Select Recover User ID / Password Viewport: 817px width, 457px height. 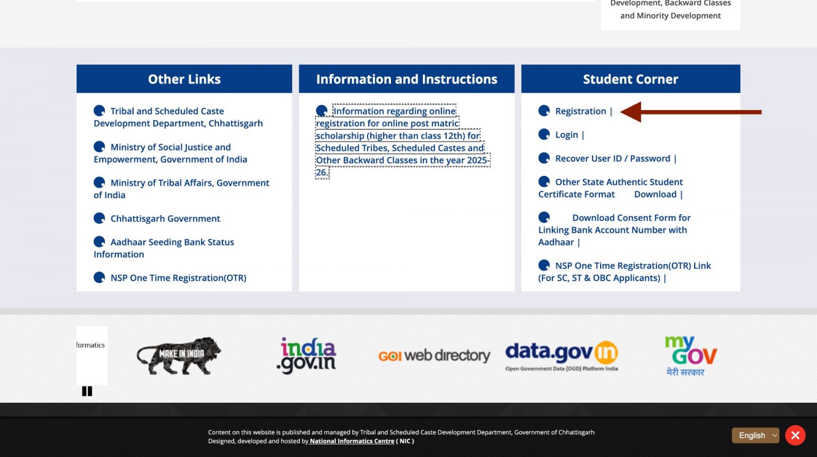pyautogui.click(x=613, y=158)
